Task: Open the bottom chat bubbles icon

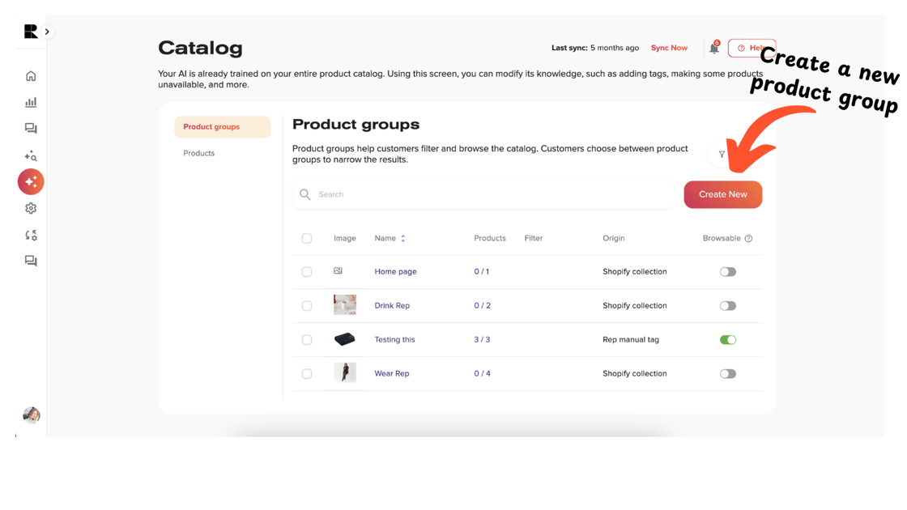Action: pyautogui.click(x=31, y=261)
